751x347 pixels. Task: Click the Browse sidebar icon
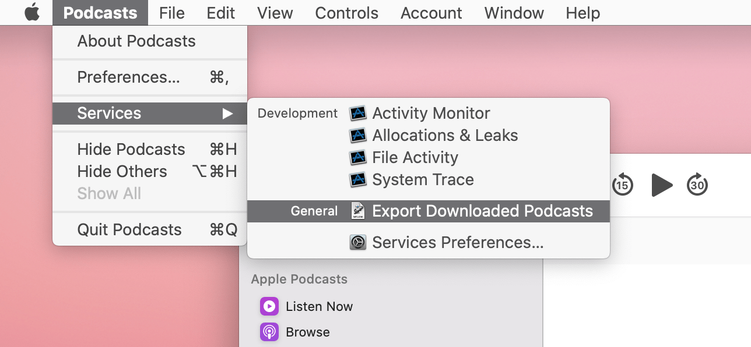click(269, 332)
